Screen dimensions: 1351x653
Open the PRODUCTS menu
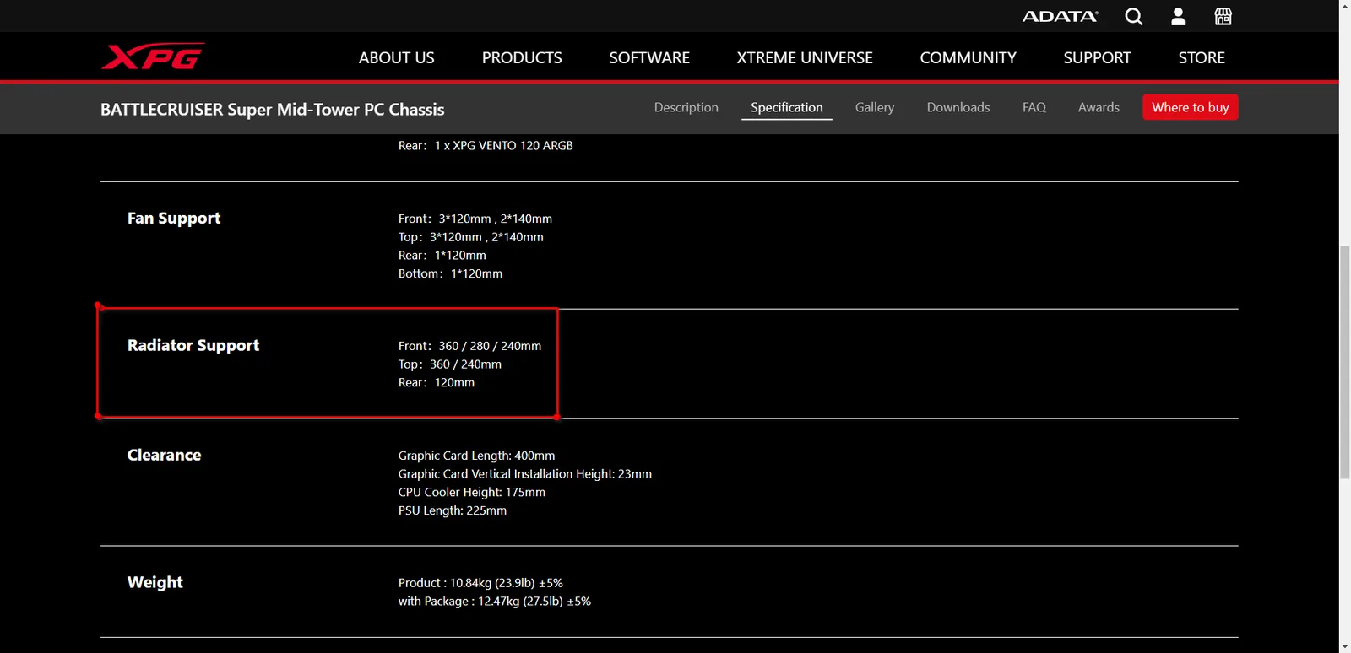point(522,57)
